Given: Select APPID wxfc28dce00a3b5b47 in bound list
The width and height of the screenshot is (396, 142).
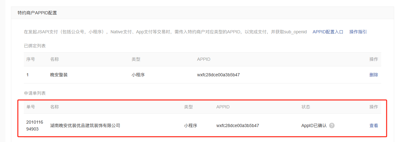Looking at the screenshot, I should 219,75.
